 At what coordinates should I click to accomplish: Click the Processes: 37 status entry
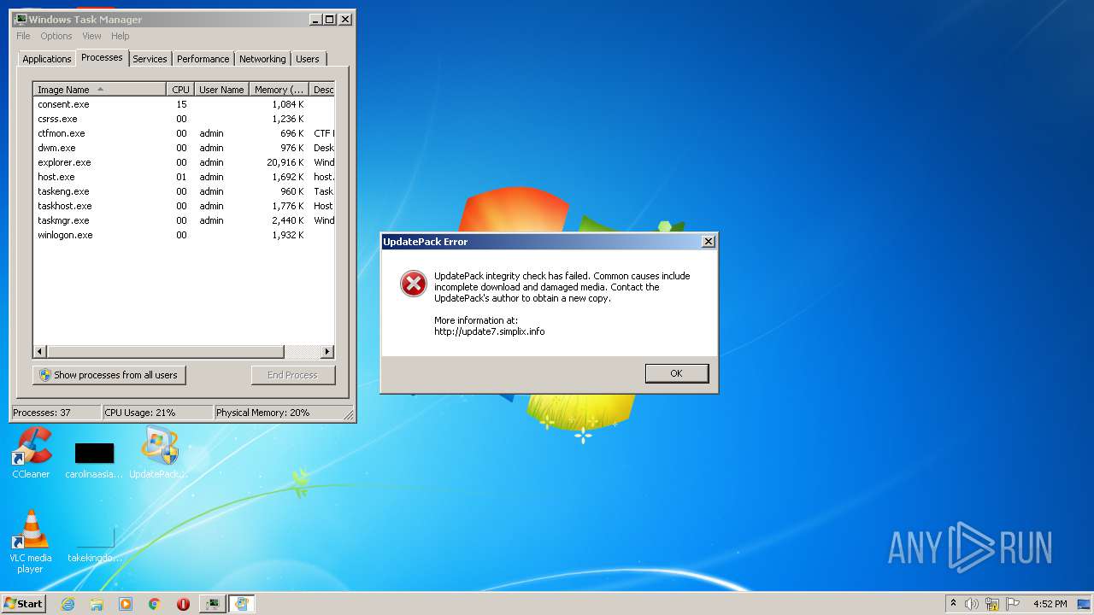coord(56,413)
